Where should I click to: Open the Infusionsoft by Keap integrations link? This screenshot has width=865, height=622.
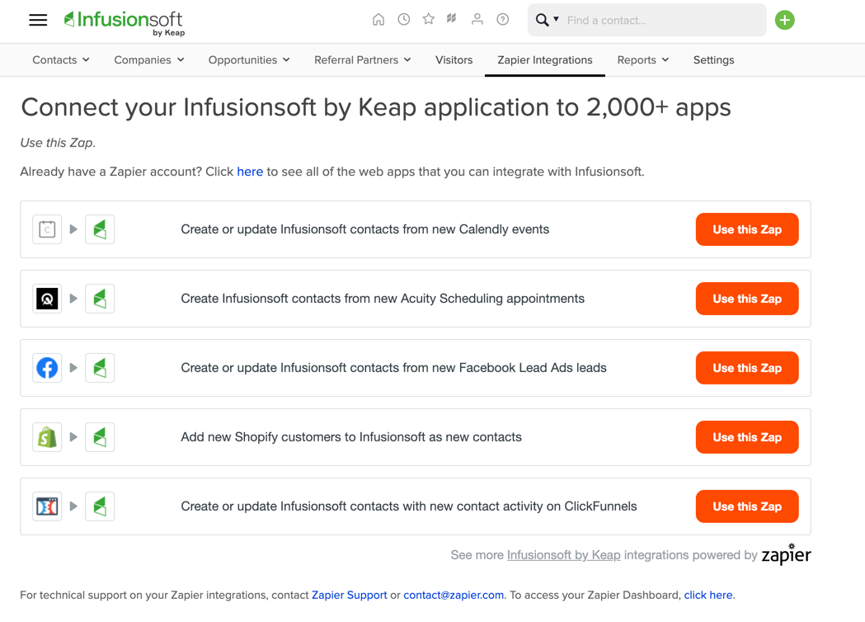click(564, 555)
